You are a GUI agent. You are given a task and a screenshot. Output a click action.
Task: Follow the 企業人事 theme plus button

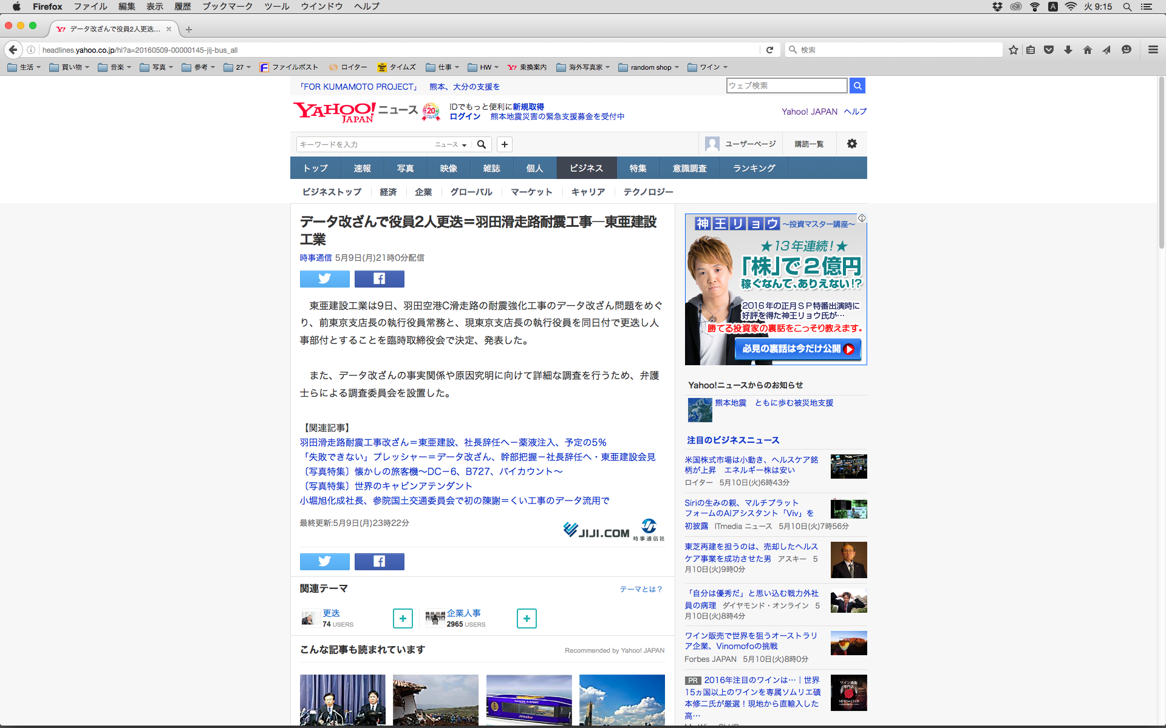pos(527,618)
